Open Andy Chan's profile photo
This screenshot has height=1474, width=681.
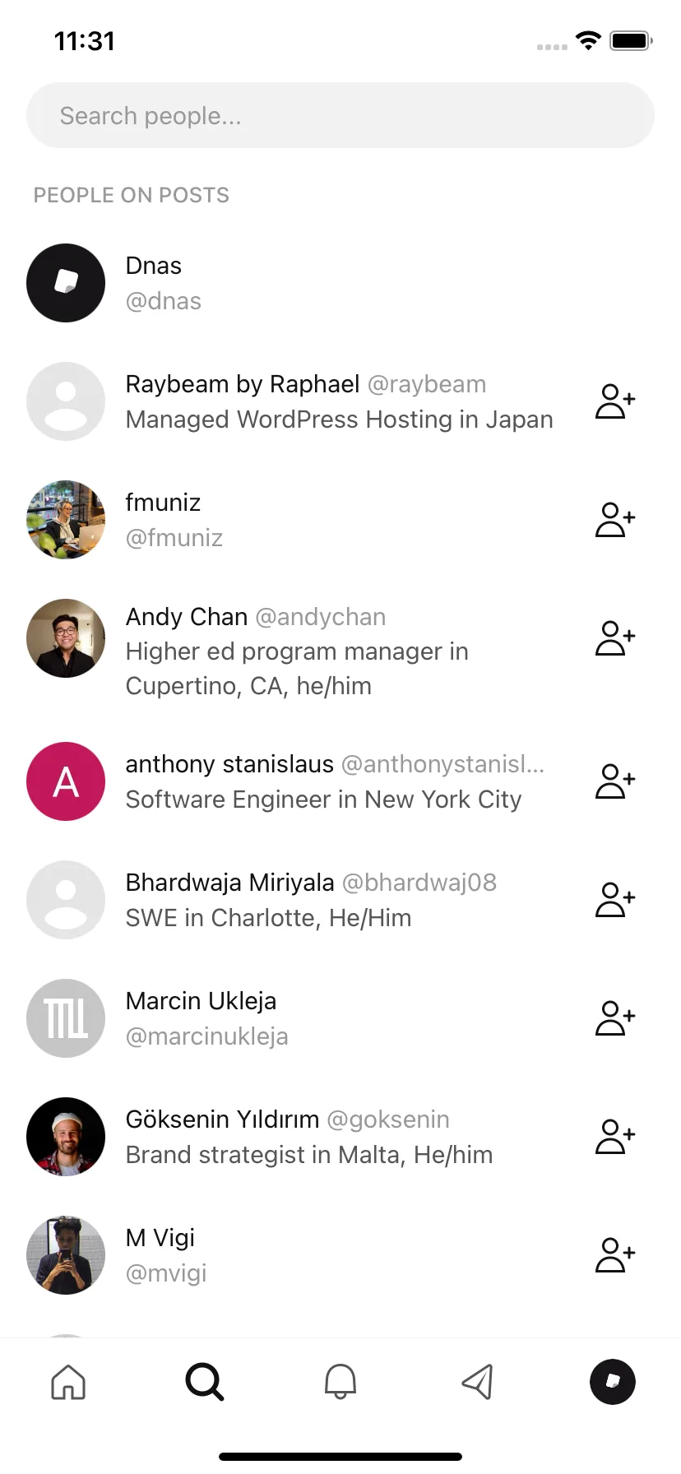(x=66, y=638)
